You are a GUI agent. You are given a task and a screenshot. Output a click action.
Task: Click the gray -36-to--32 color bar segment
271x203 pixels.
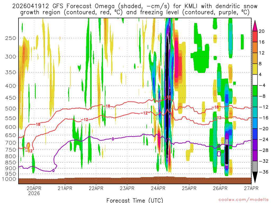coord(255,167)
